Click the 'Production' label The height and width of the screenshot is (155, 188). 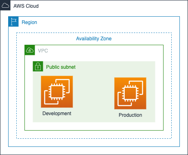tap(130, 115)
